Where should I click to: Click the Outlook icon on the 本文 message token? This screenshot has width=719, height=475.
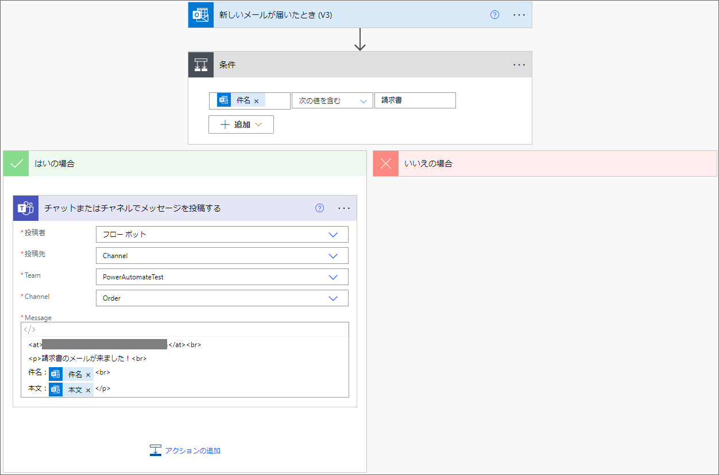(55, 389)
